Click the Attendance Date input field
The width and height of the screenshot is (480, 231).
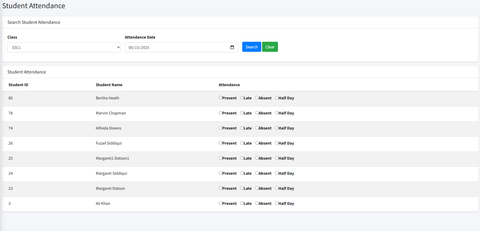[177, 47]
